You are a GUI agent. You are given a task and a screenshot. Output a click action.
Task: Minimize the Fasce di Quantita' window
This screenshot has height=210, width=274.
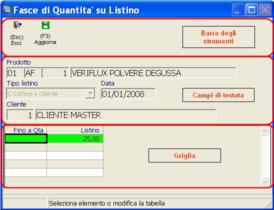tap(238, 10)
